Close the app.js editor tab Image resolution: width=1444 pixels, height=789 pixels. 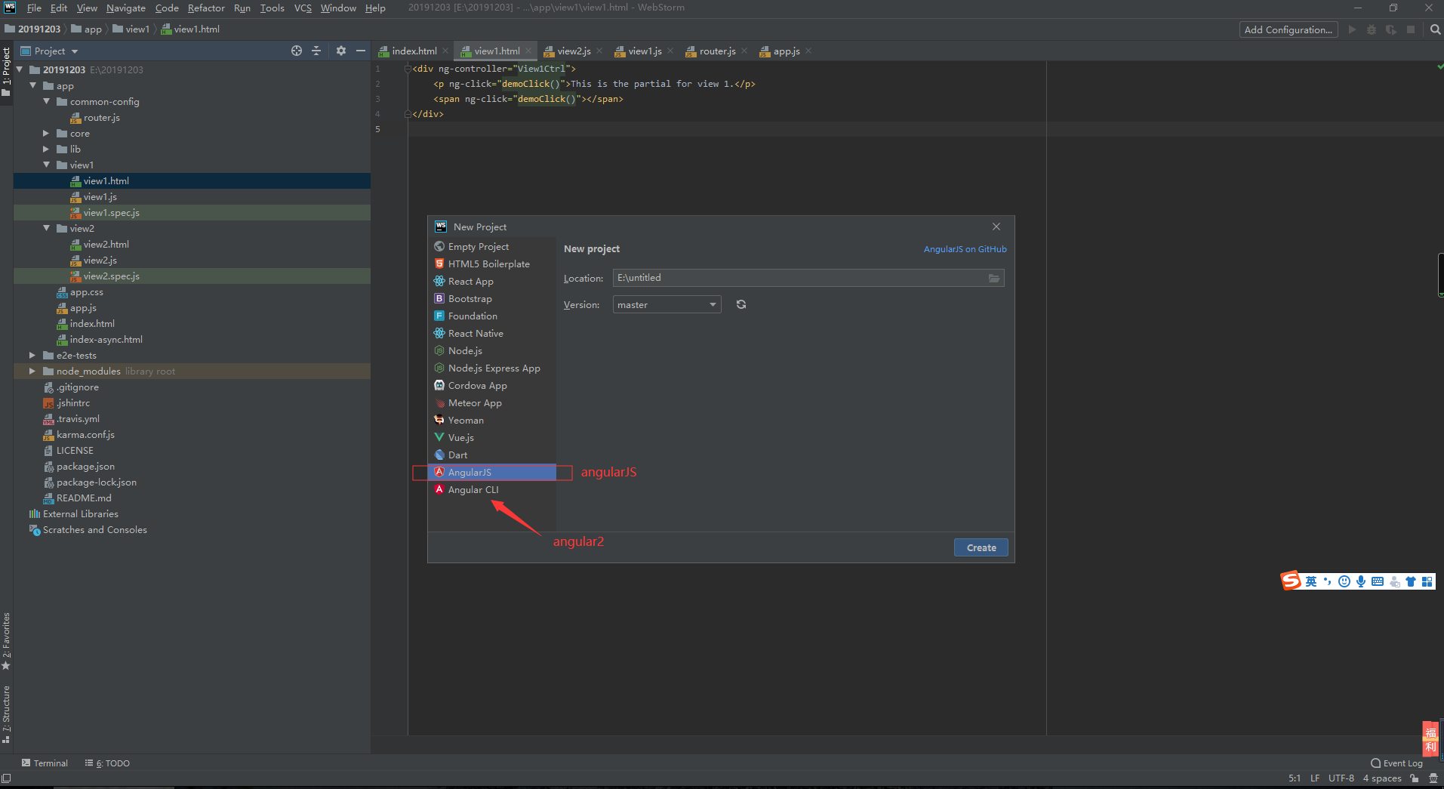808,51
